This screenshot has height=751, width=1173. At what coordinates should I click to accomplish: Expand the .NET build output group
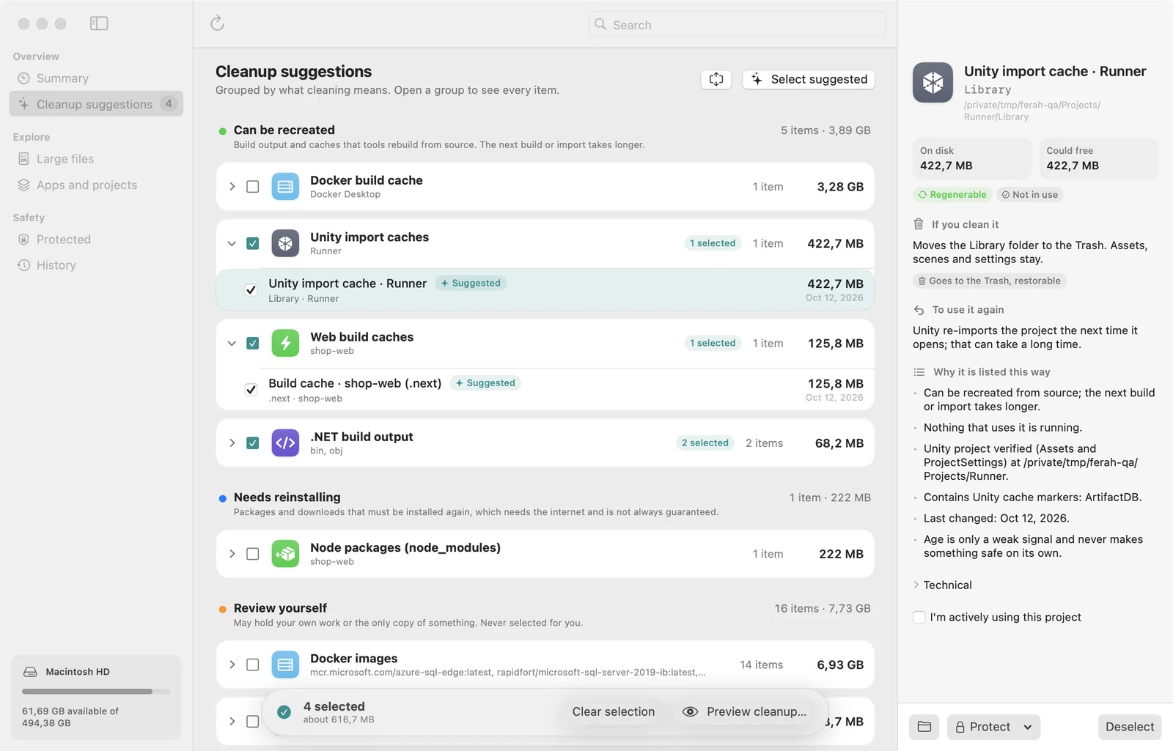point(232,443)
